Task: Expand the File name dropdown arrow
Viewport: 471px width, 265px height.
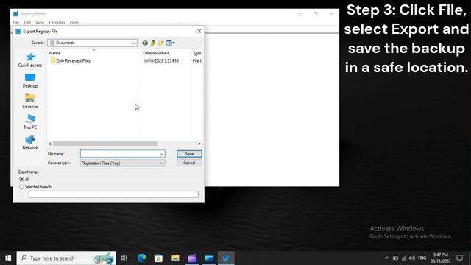Action: [x=162, y=154]
